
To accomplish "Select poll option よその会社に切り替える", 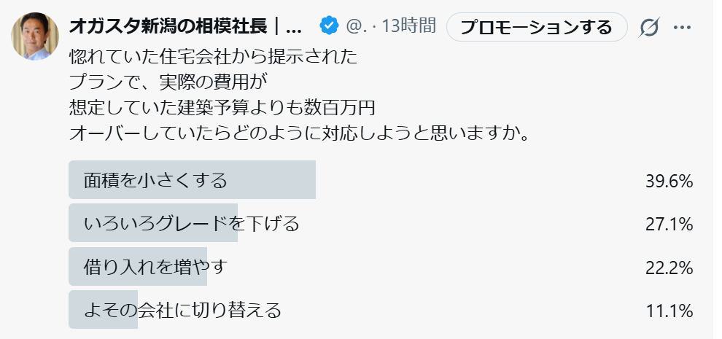I will coord(182,310).
